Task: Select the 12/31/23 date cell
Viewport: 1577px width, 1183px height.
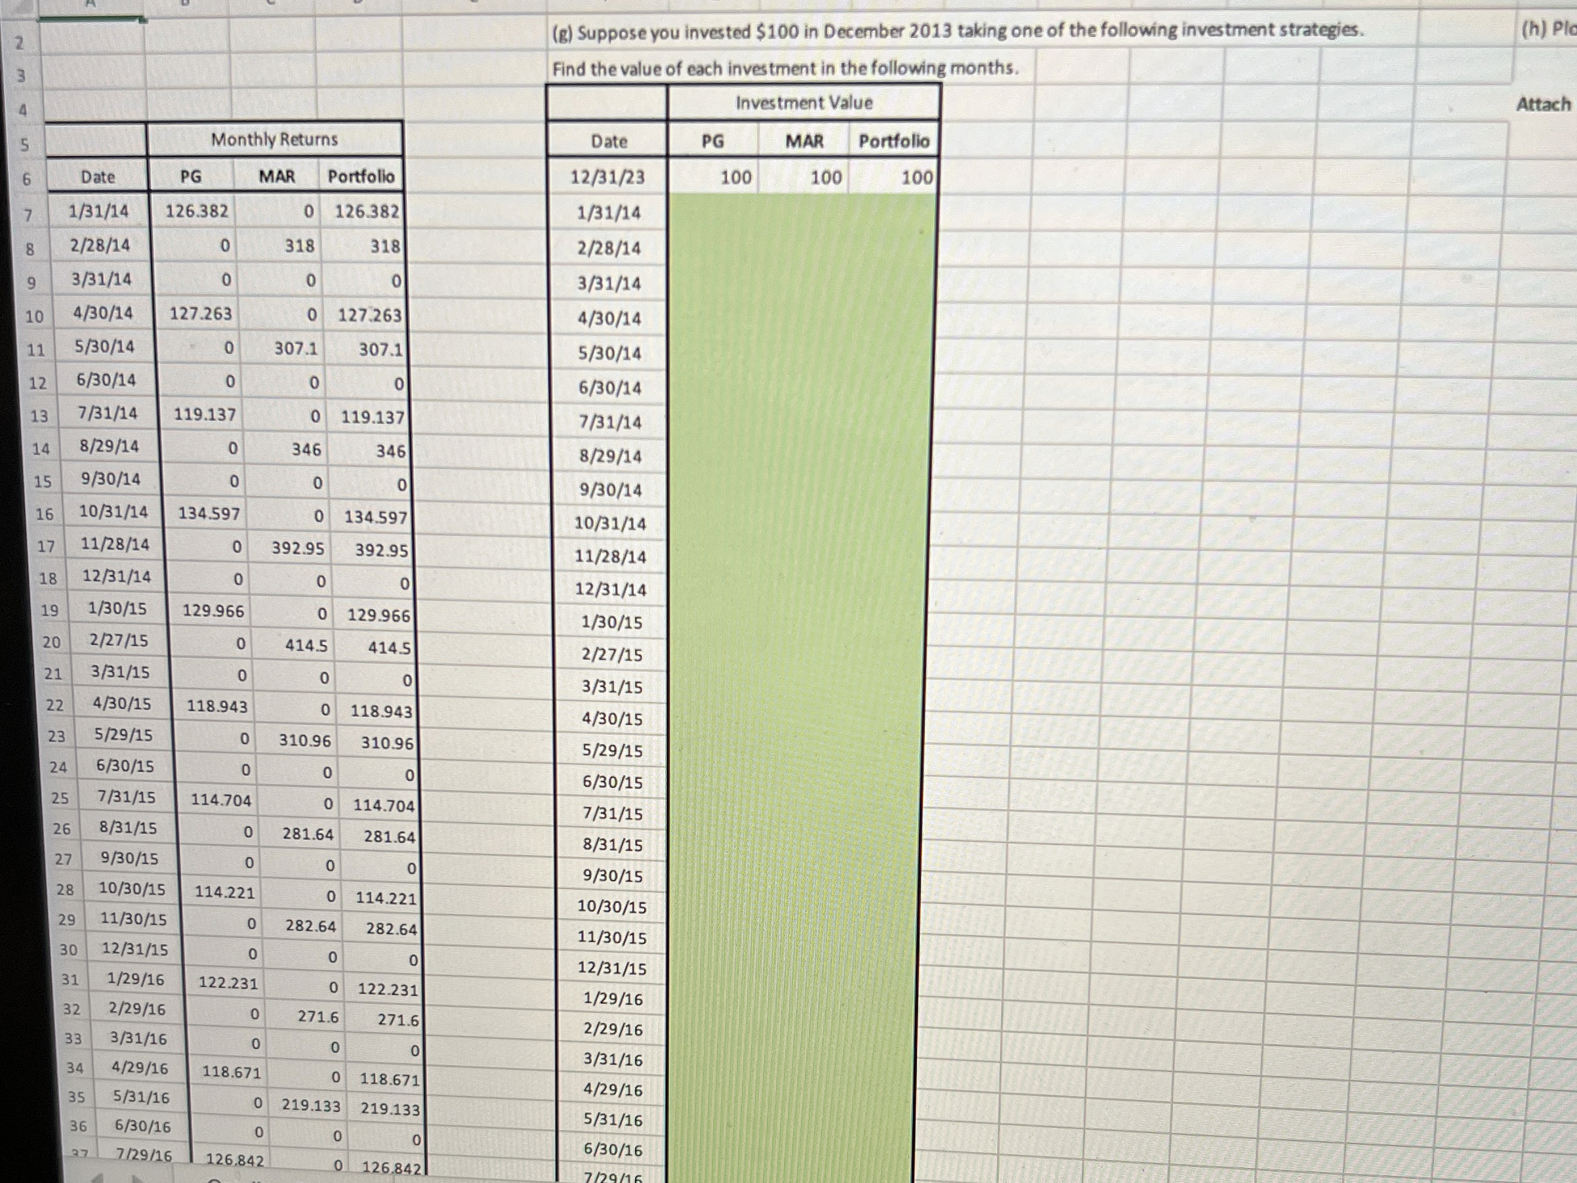Action: tap(607, 177)
